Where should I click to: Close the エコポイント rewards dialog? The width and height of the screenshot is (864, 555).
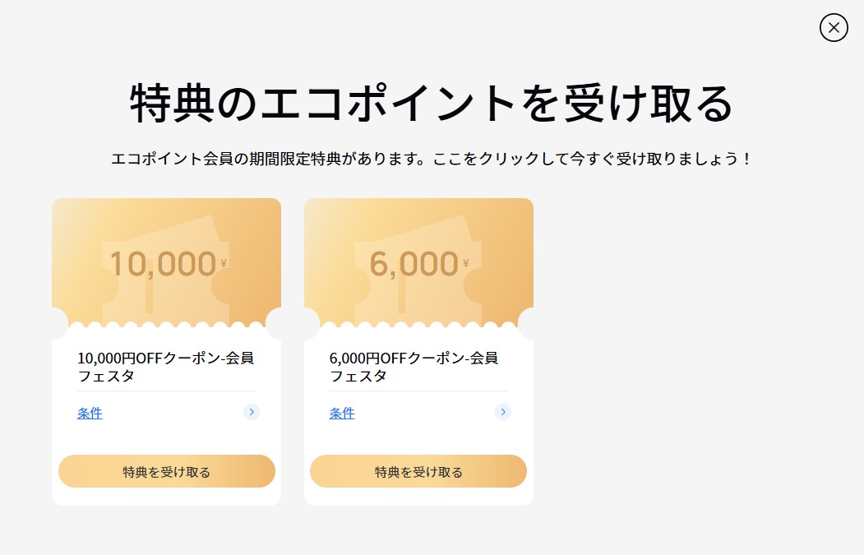(834, 28)
